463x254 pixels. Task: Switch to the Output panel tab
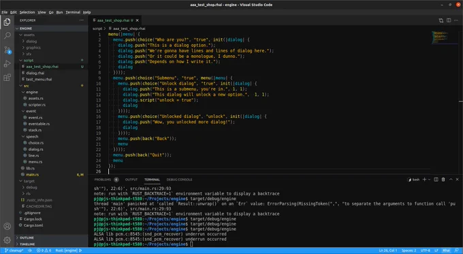tap(131, 180)
